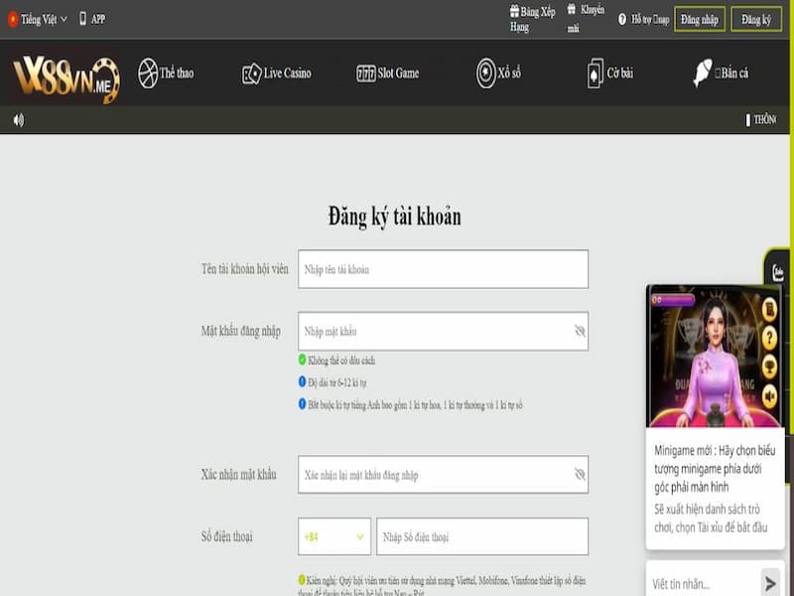Toggle visibility of the confirm password field
Screen dimensions: 794x596
580,475
